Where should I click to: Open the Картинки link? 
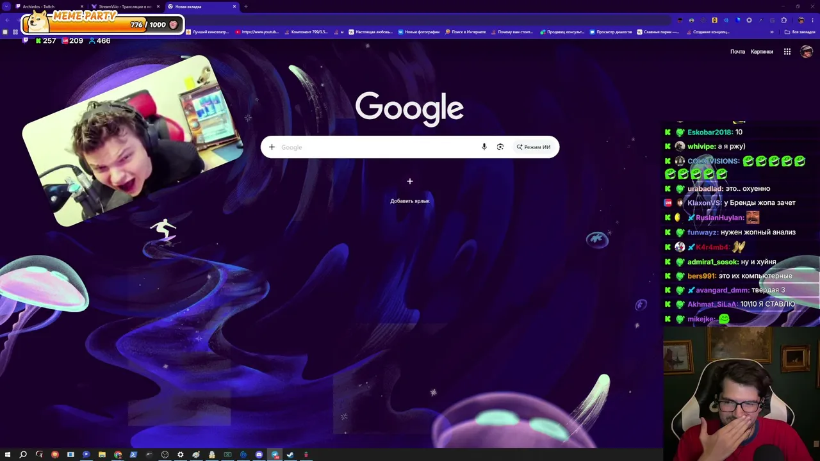tap(762, 52)
